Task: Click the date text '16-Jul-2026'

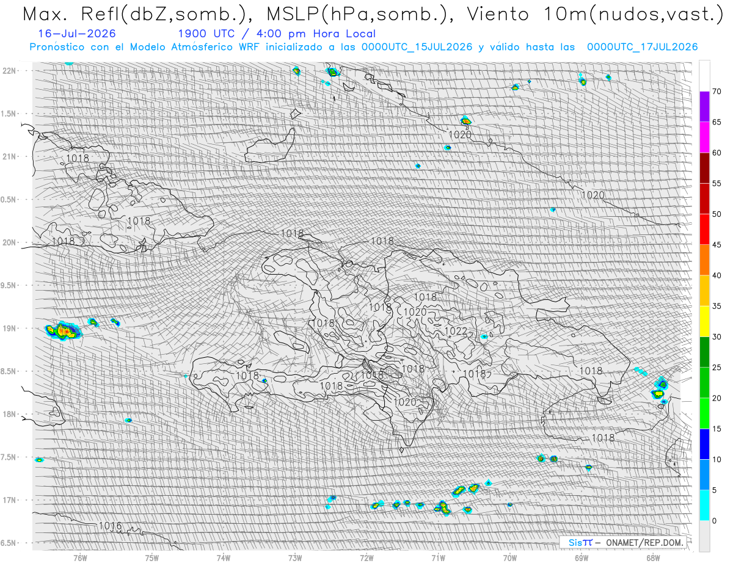Action: pyautogui.click(x=76, y=34)
